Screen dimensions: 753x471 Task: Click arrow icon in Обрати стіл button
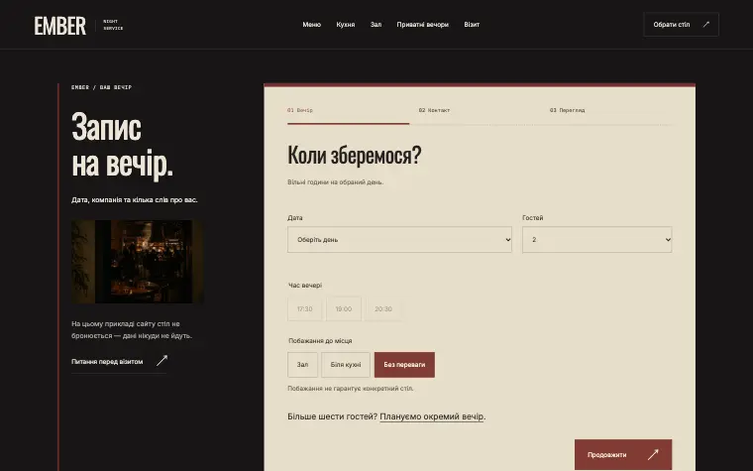click(x=705, y=25)
